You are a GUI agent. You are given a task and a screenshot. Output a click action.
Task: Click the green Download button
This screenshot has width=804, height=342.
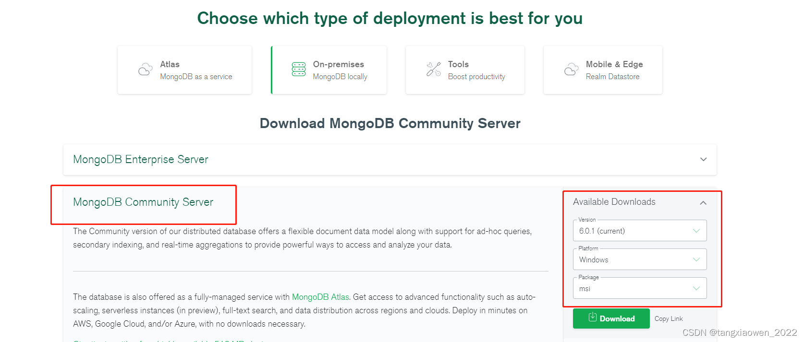tap(611, 318)
